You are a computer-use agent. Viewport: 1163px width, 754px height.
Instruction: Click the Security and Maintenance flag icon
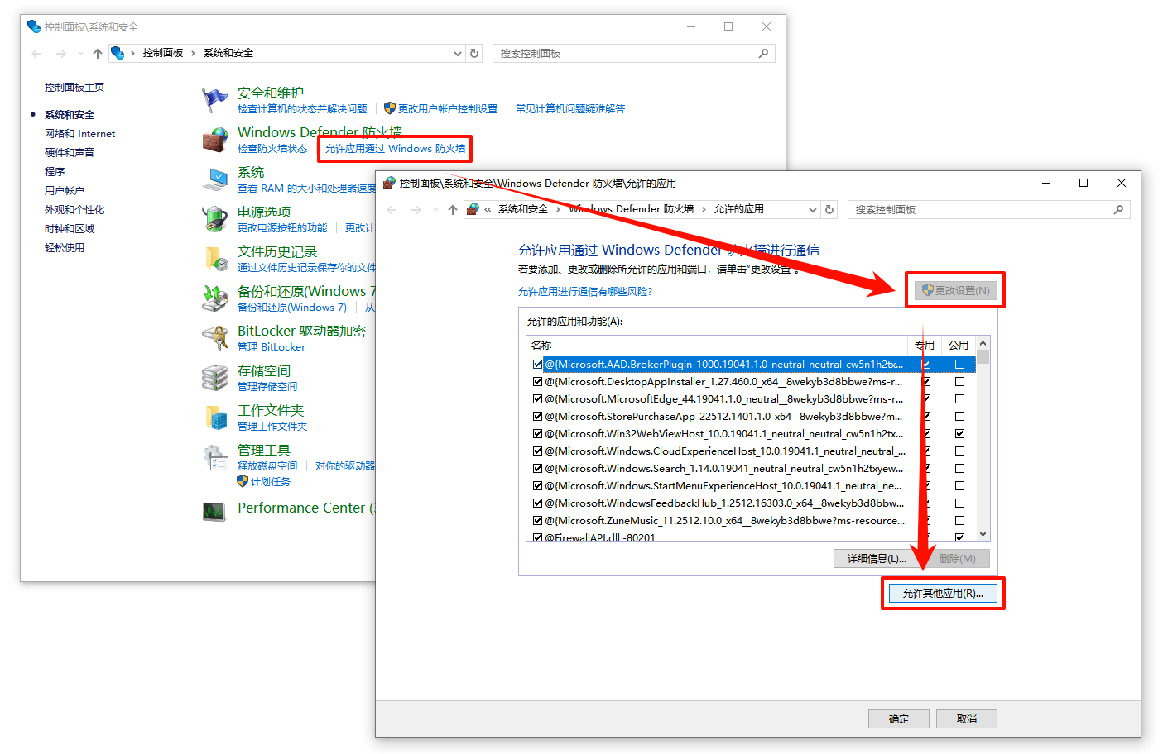coord(215,100)
